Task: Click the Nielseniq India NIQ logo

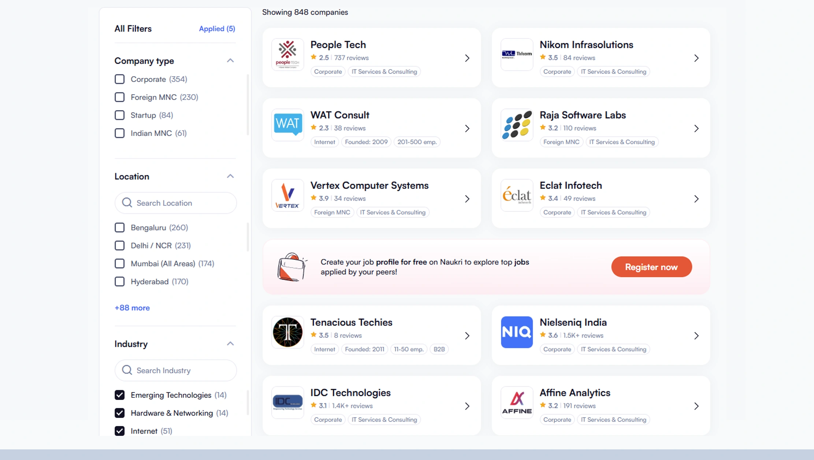Action: [x=517, y=332]
